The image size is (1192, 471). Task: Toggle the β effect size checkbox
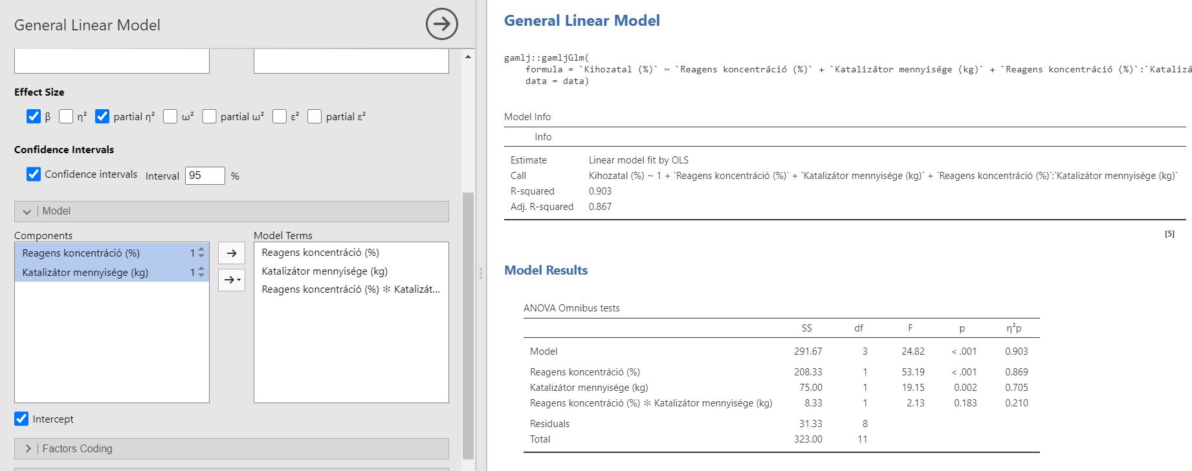click(34, 116)
